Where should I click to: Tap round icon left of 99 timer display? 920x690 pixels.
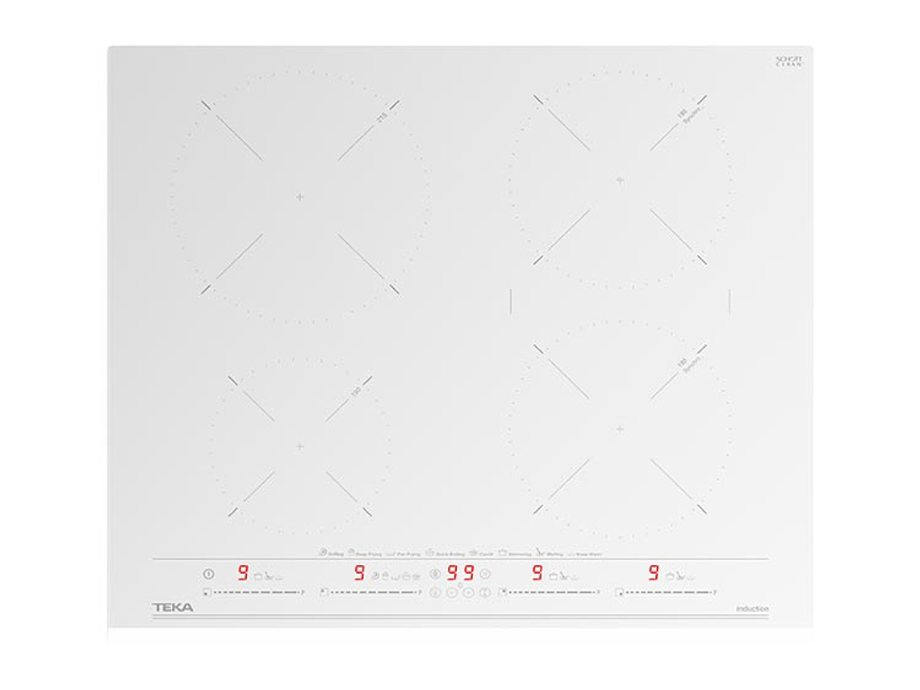pyautogui.click(x=435, y=574)
